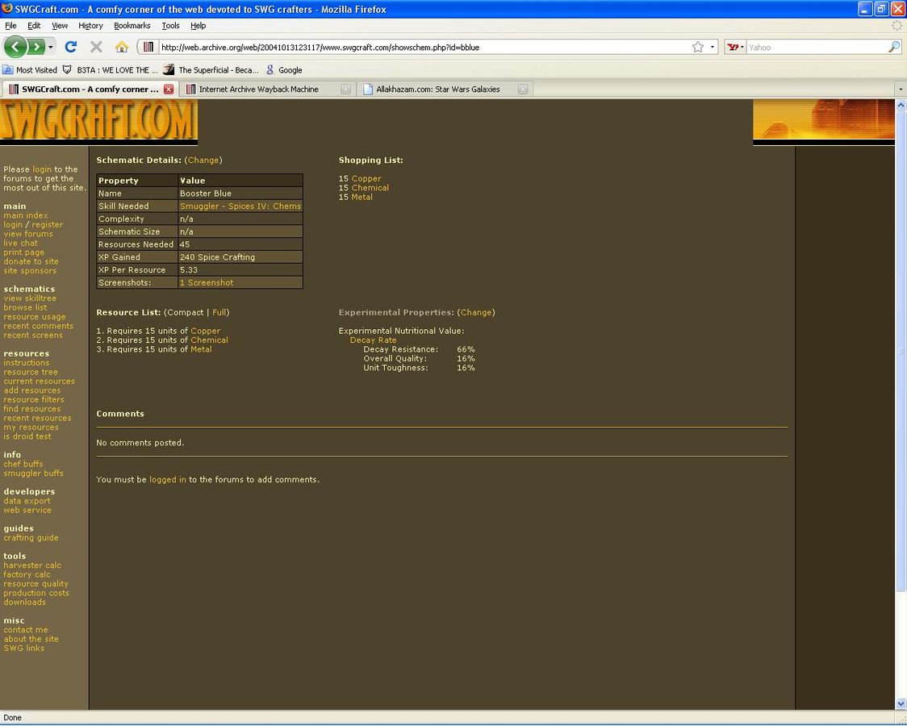Click the 'Smuggler - Spices IV: Chems' skill link

click(x=240, y=207)
